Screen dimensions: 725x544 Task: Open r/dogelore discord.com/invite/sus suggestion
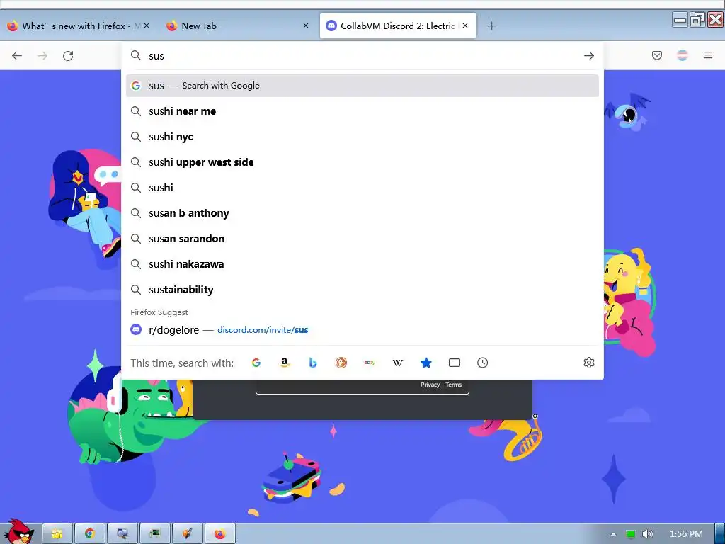[x=362, y=330]
